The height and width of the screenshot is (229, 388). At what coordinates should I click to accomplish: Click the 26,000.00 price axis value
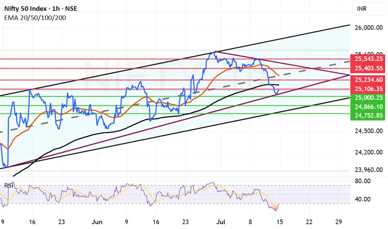point(369,27)
